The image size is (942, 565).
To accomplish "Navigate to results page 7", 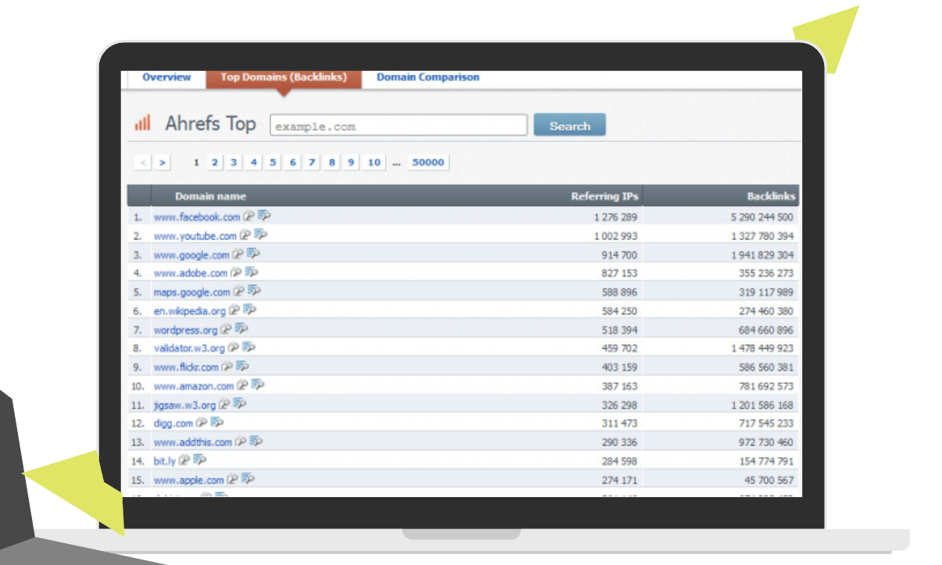I will (x=312, y=162).
